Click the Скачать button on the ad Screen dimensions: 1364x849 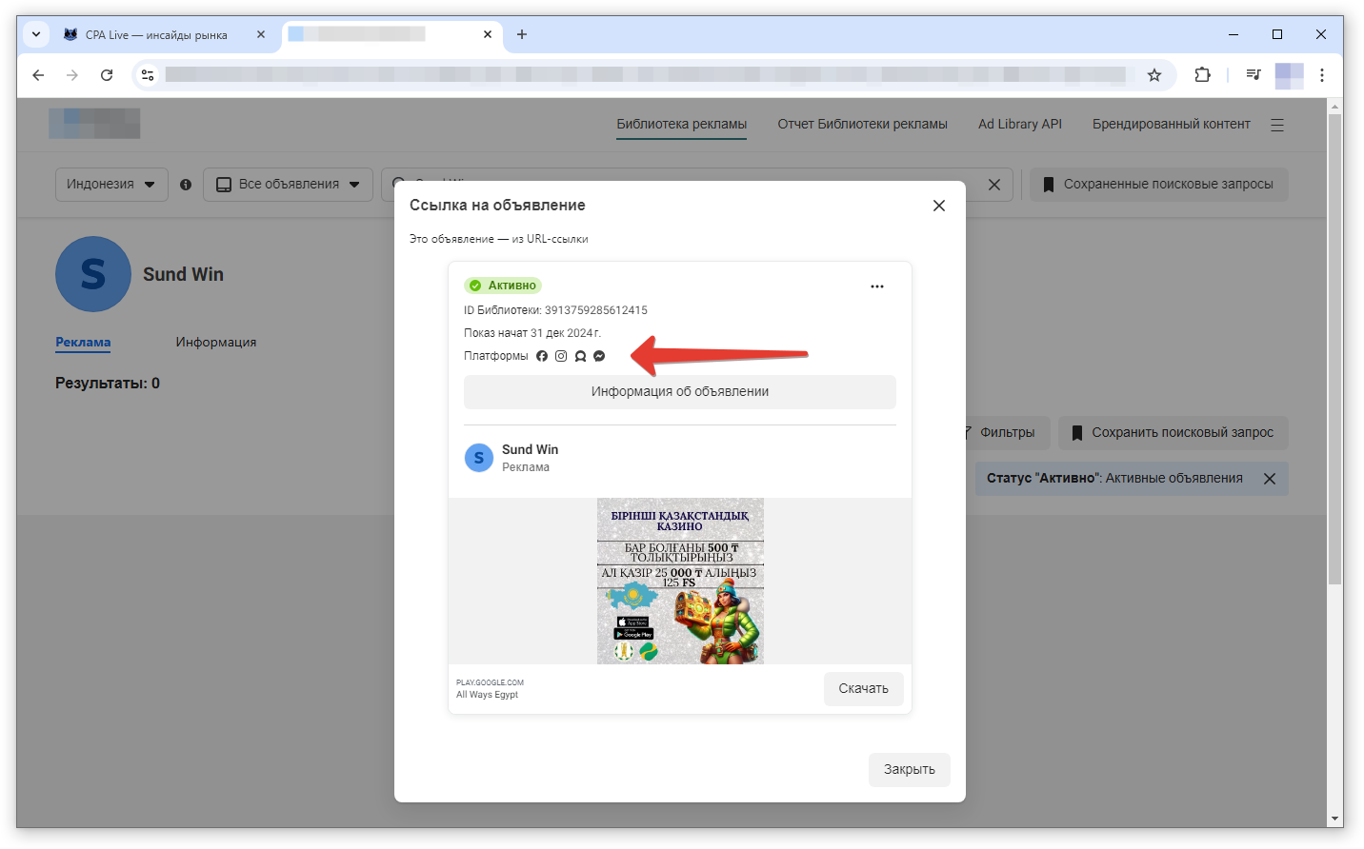click(863, 688)
